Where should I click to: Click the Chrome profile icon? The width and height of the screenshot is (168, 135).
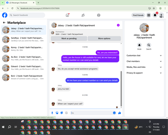[160, 8]
